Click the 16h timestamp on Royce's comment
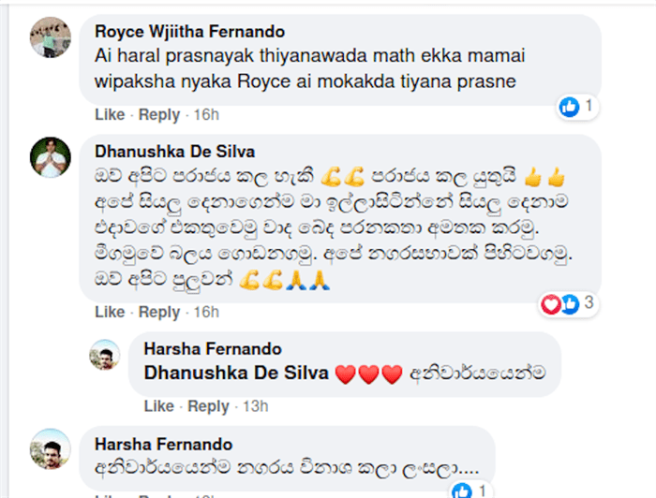Screen dimensions: 656x498 coord(206,114)
